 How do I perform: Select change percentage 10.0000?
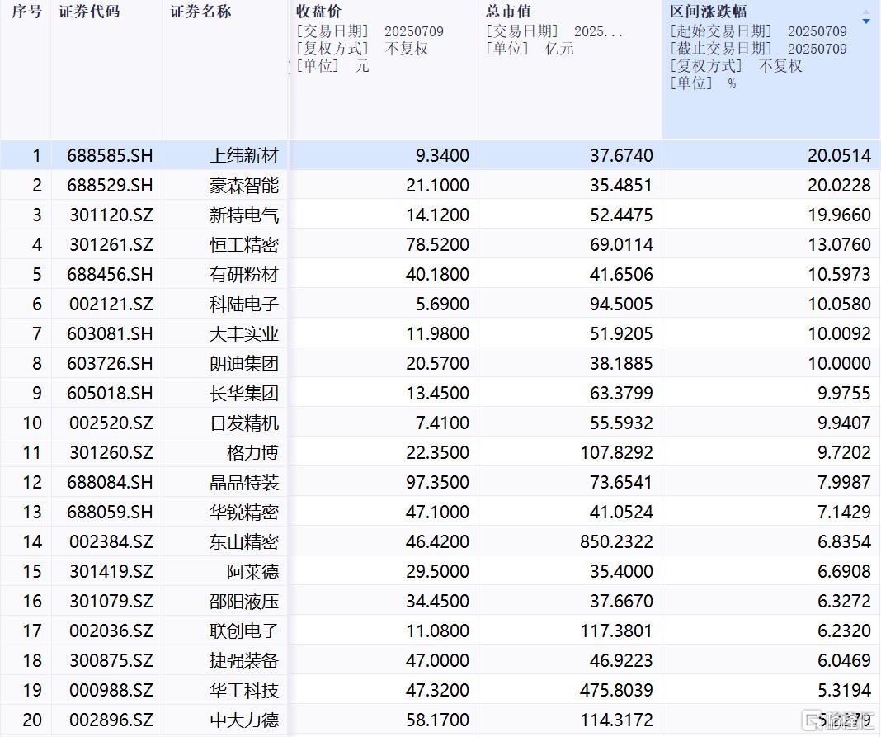(x=840, y=363)
